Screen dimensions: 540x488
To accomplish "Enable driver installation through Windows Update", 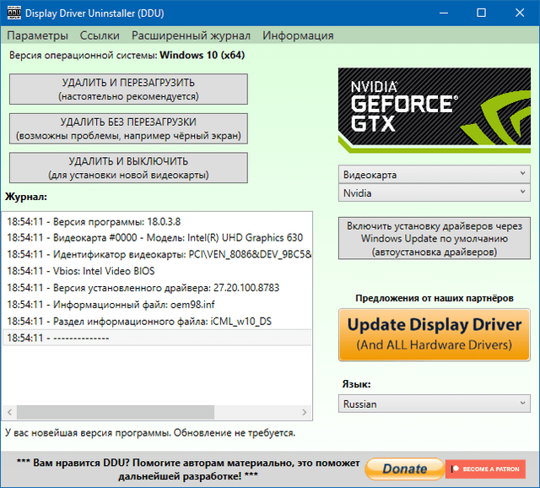I will (x=434, y=239).
